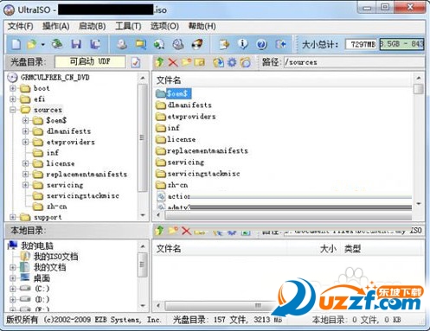Expand the boot folder node
Image resolution: width=430 pixels, height=331 pixels.
(x=13, y=88)
